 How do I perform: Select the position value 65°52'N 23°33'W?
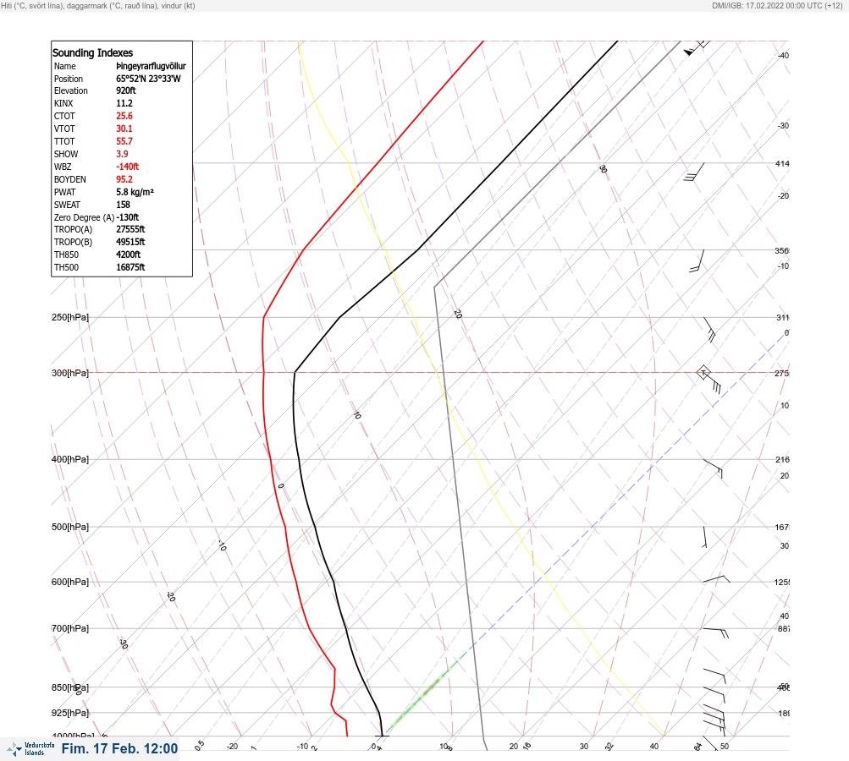148,79
